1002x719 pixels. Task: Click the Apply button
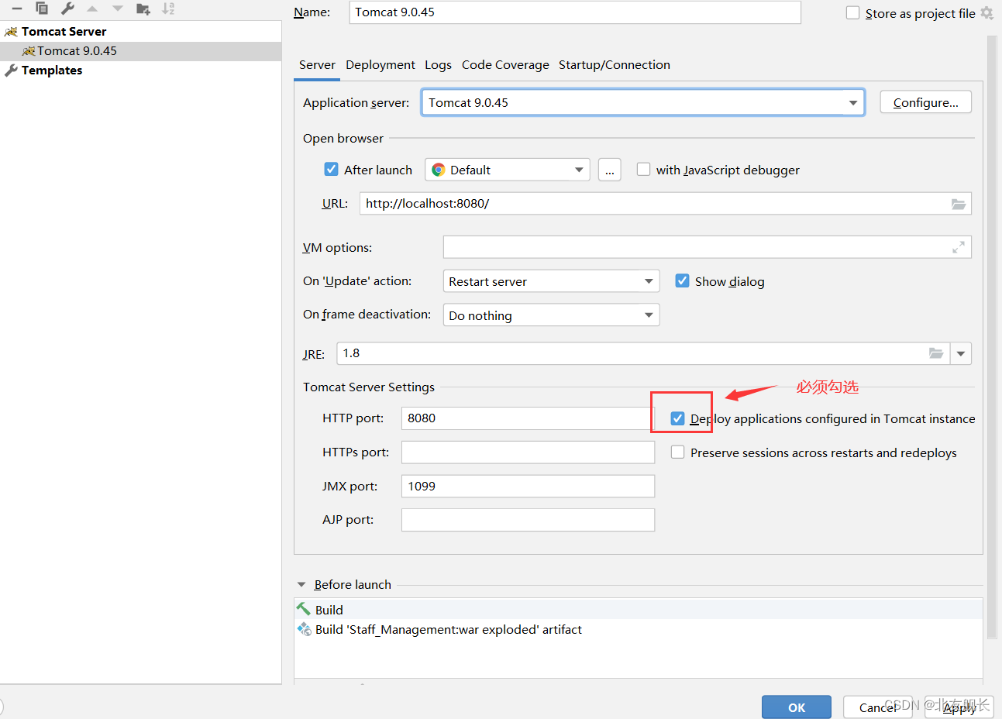pos(959,707)
